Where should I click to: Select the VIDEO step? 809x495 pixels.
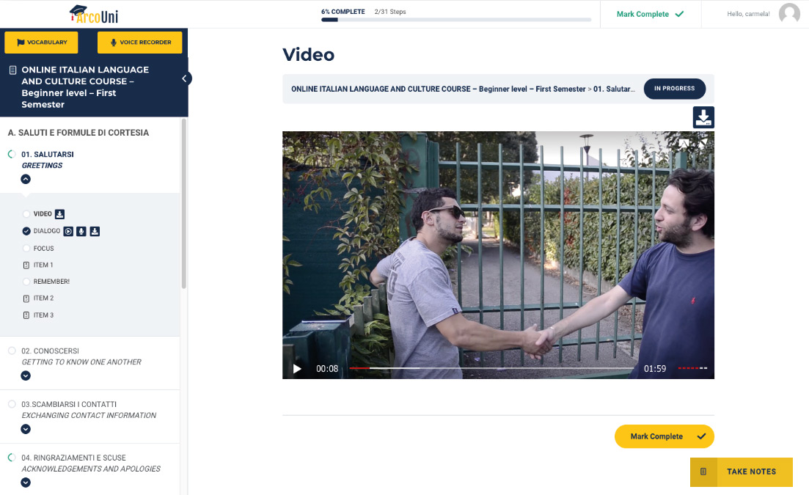(x=43, y=214)
